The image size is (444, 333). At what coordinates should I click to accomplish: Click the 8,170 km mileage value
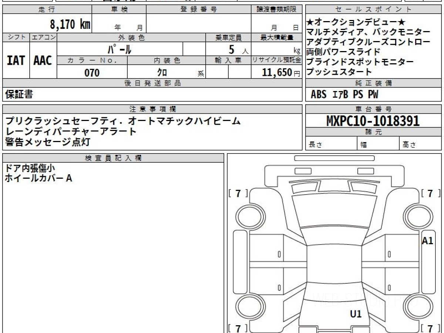(70, 24)
